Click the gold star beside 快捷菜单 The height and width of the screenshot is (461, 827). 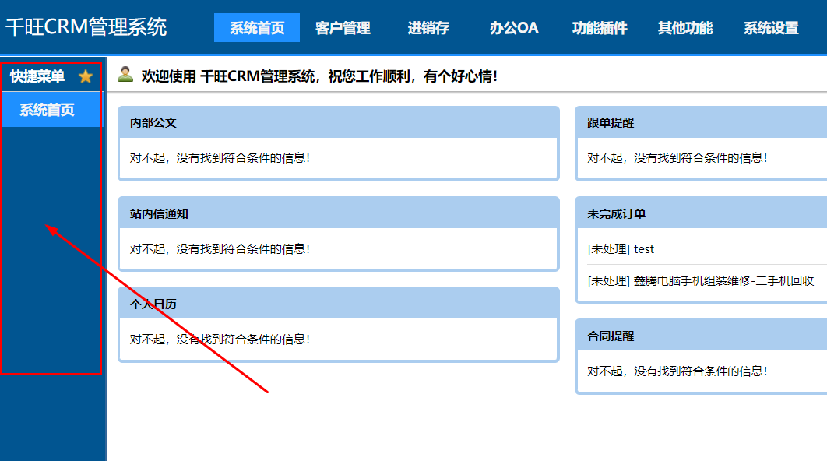point(86,76)
